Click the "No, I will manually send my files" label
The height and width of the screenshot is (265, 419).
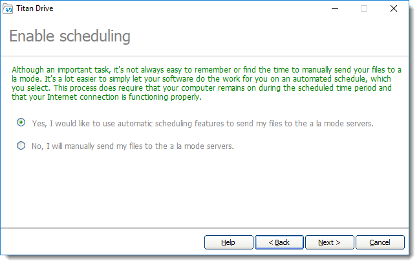132,146
